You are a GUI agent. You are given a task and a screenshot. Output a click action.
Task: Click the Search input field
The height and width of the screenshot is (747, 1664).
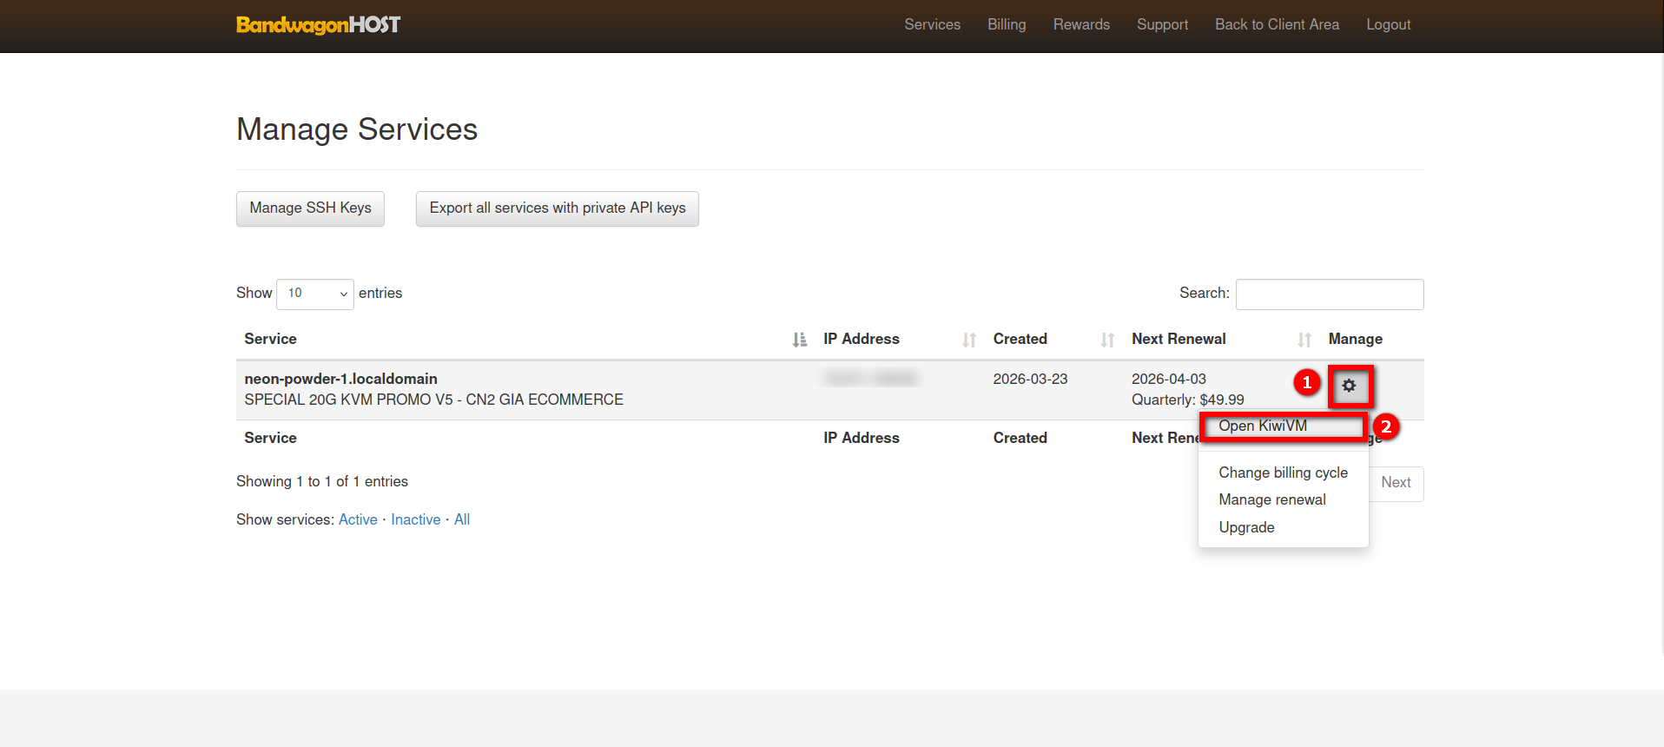pyautogui.click(x=1329, y=294)
